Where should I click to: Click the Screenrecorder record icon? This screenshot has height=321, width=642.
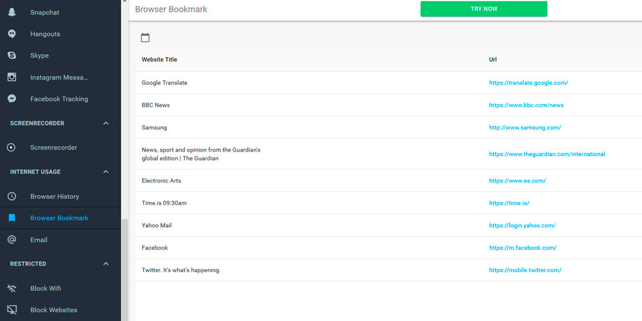tap(12, 148)
